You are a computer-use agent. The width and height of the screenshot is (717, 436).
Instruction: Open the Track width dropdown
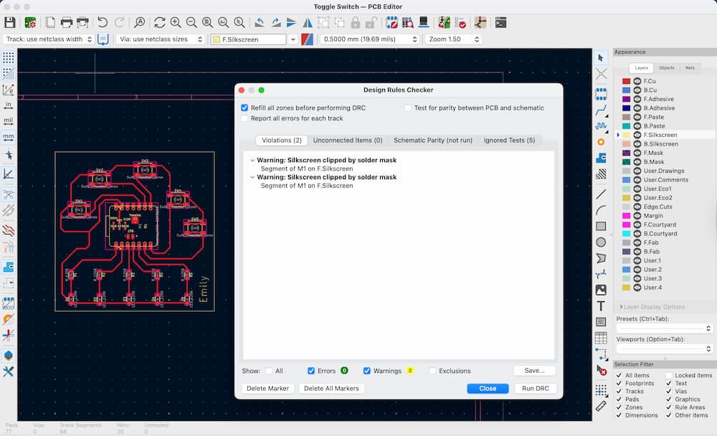[x=49, y=39]
